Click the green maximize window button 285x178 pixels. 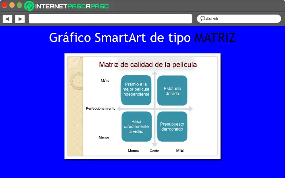20,5
